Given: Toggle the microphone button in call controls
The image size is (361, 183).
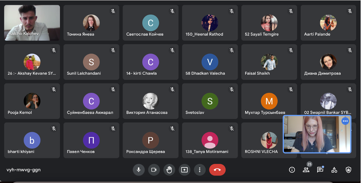Looking at the screenshot, I should click(x=139, y=170).
